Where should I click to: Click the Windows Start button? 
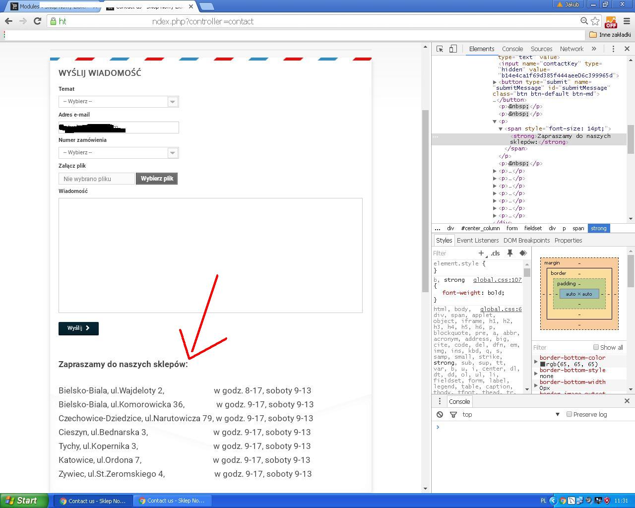coord(24,501)
